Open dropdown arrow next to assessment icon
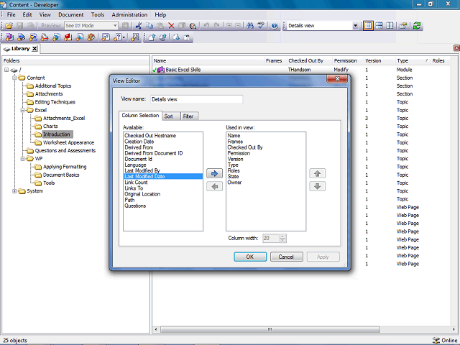The height and width of the screenshot is (345, 460). click(124, 37)
